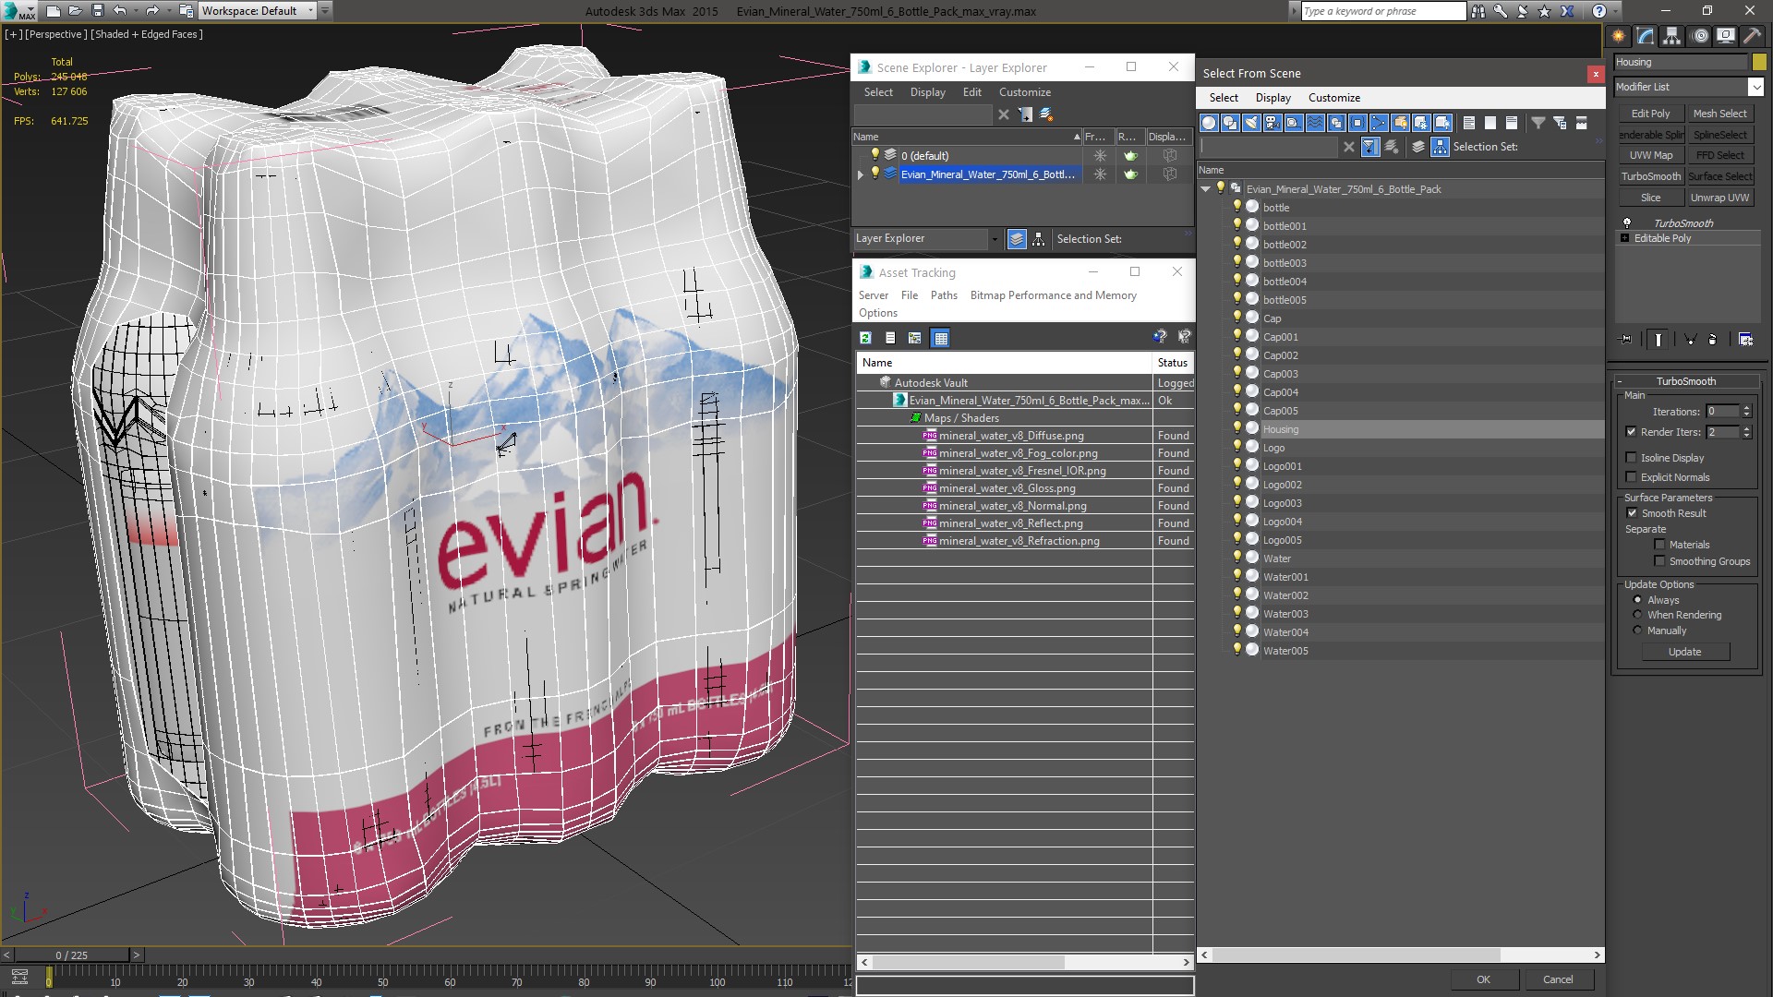Open the Display menu in Select From Scene
This screenshot has height=997, width=1773.
[x=1272, y=98]
